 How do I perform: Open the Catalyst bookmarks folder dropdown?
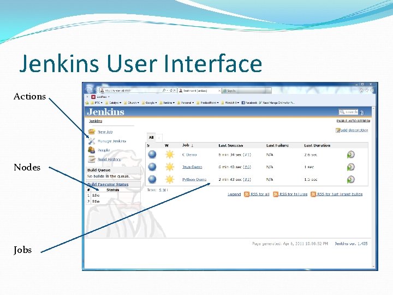pyautogui.click(x=114, y=103)
